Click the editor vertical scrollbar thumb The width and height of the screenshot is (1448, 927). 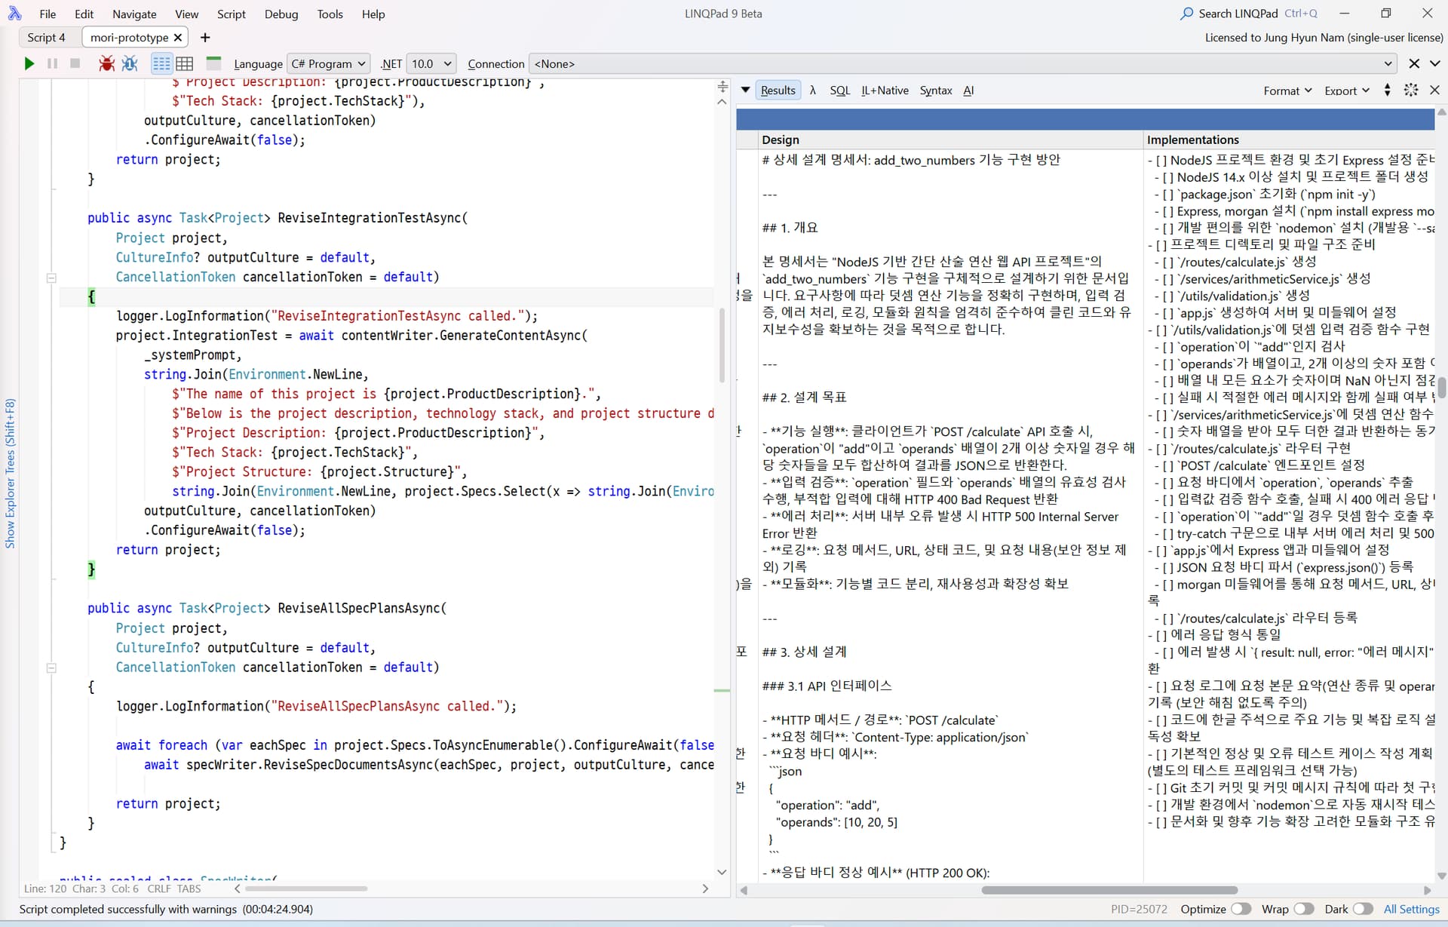pyautogui.click(x=722, y=344)
